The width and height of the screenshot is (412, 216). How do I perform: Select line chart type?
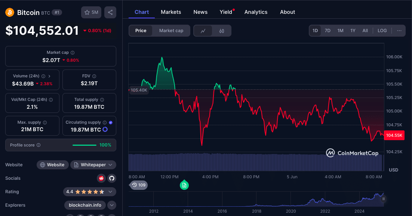coord(203,31)
